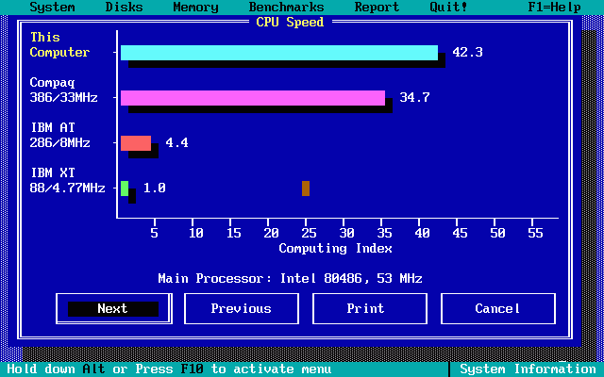
Task: Click axis tick label 5
Action: [155, 233]
